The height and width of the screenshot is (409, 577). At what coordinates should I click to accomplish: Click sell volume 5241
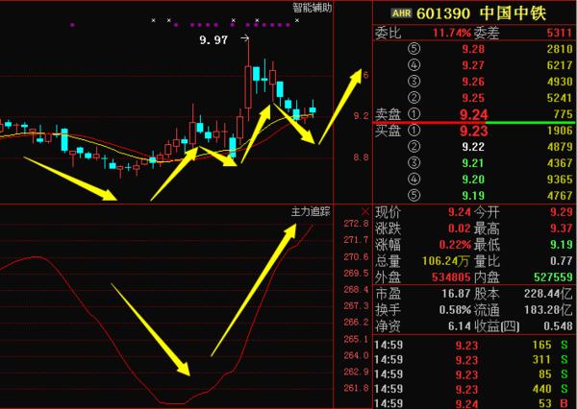[x=560, y=98]
